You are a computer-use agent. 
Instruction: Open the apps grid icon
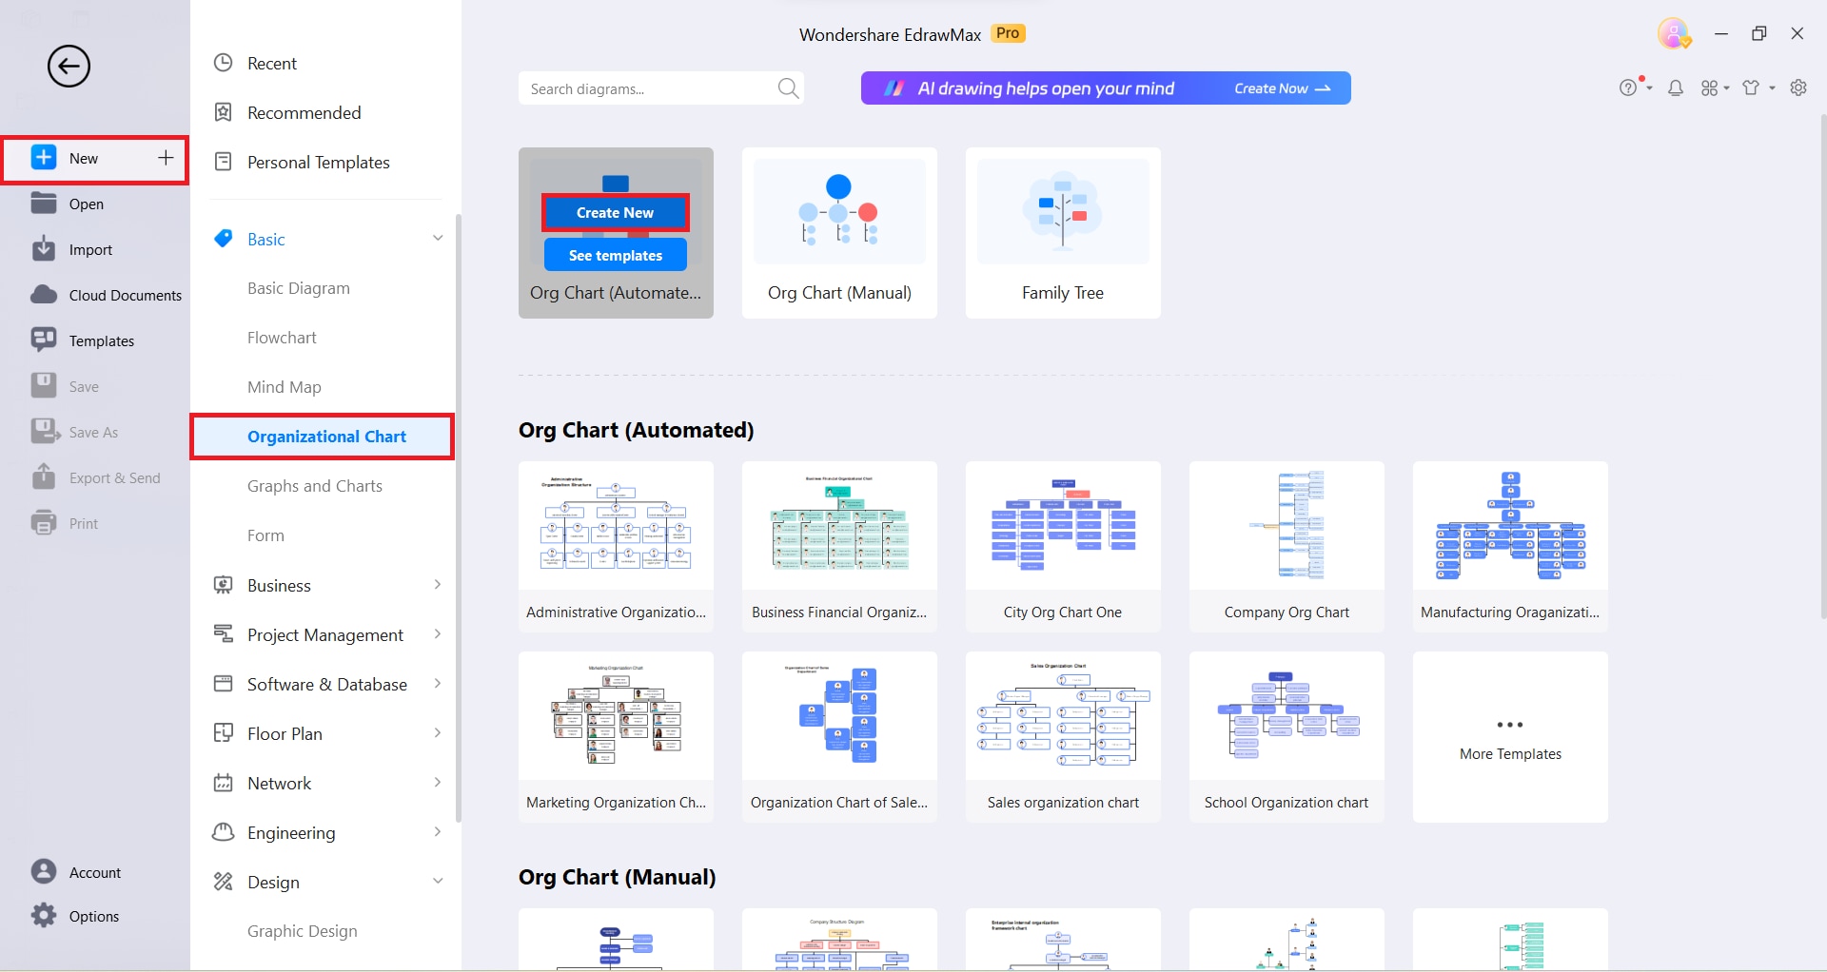tap(1710, 87)
